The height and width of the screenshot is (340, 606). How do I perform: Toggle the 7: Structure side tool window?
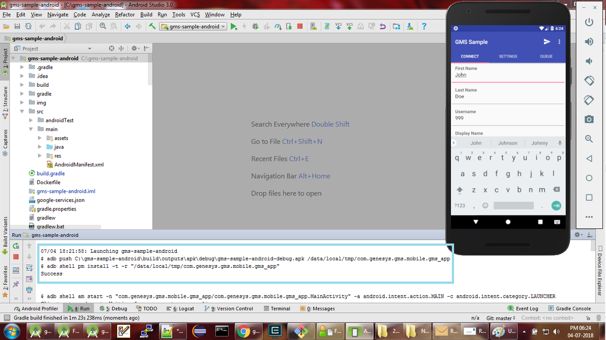pos(6,103)
